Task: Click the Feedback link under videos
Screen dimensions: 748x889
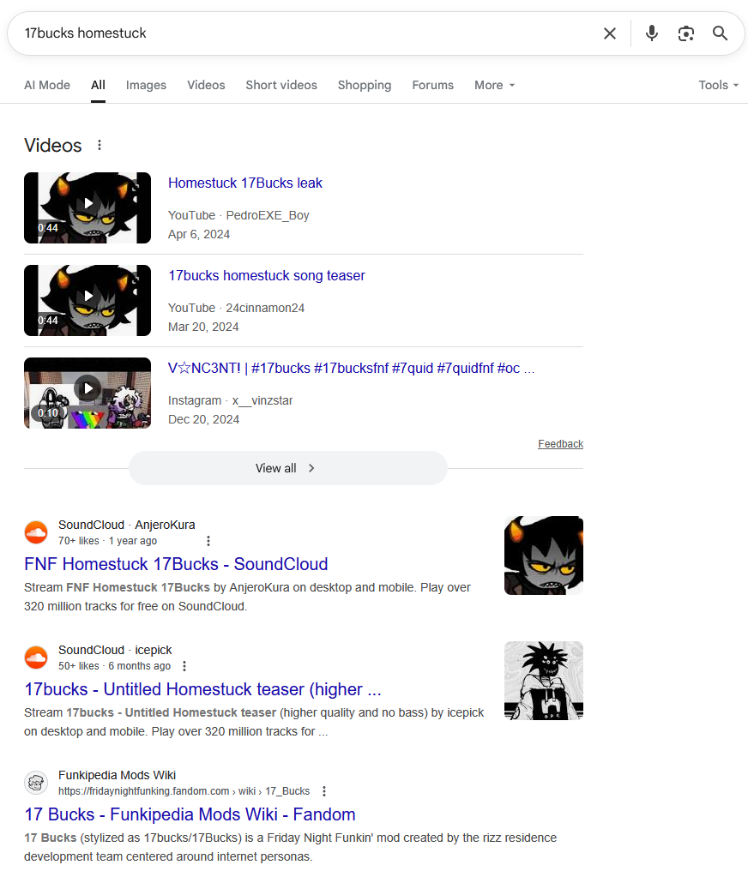Action: tap(560, 444)
